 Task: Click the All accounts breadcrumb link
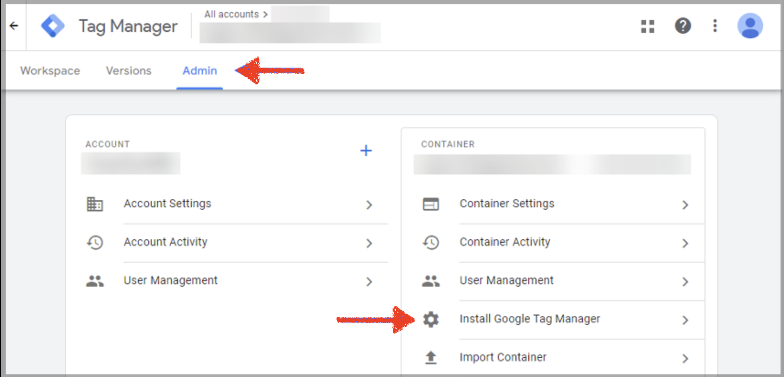[232, 14]
